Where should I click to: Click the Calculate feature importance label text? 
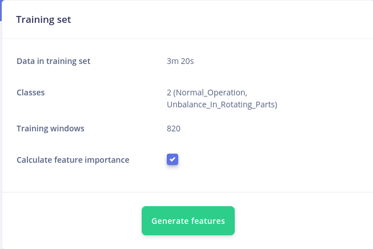click(x=73, y=160)
